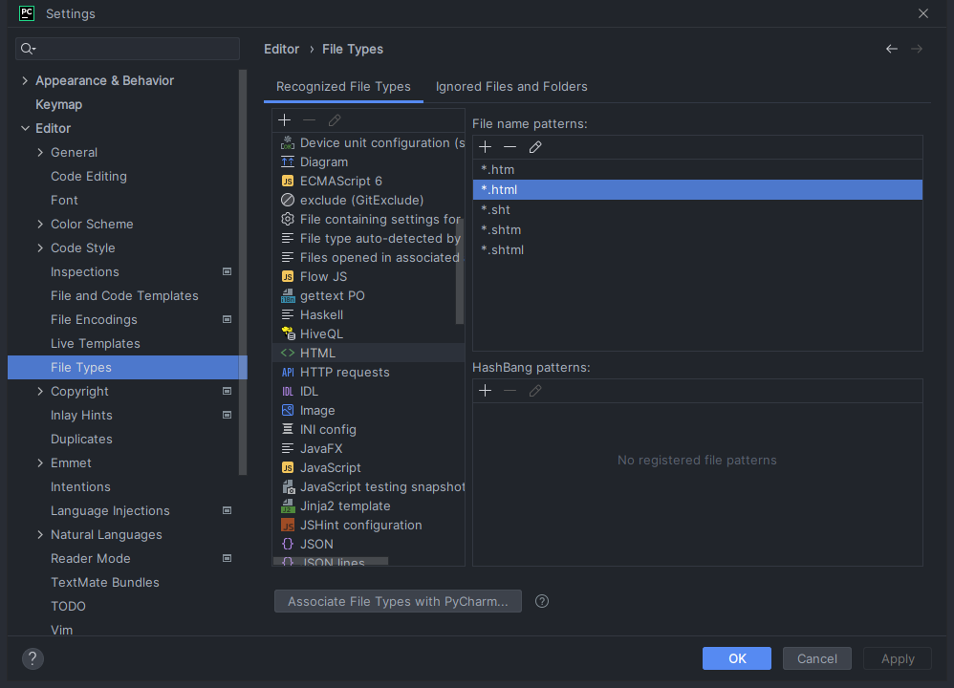Switch to Ignored Files and Folders tab
954x688 pixels.
tap(511, 86)
